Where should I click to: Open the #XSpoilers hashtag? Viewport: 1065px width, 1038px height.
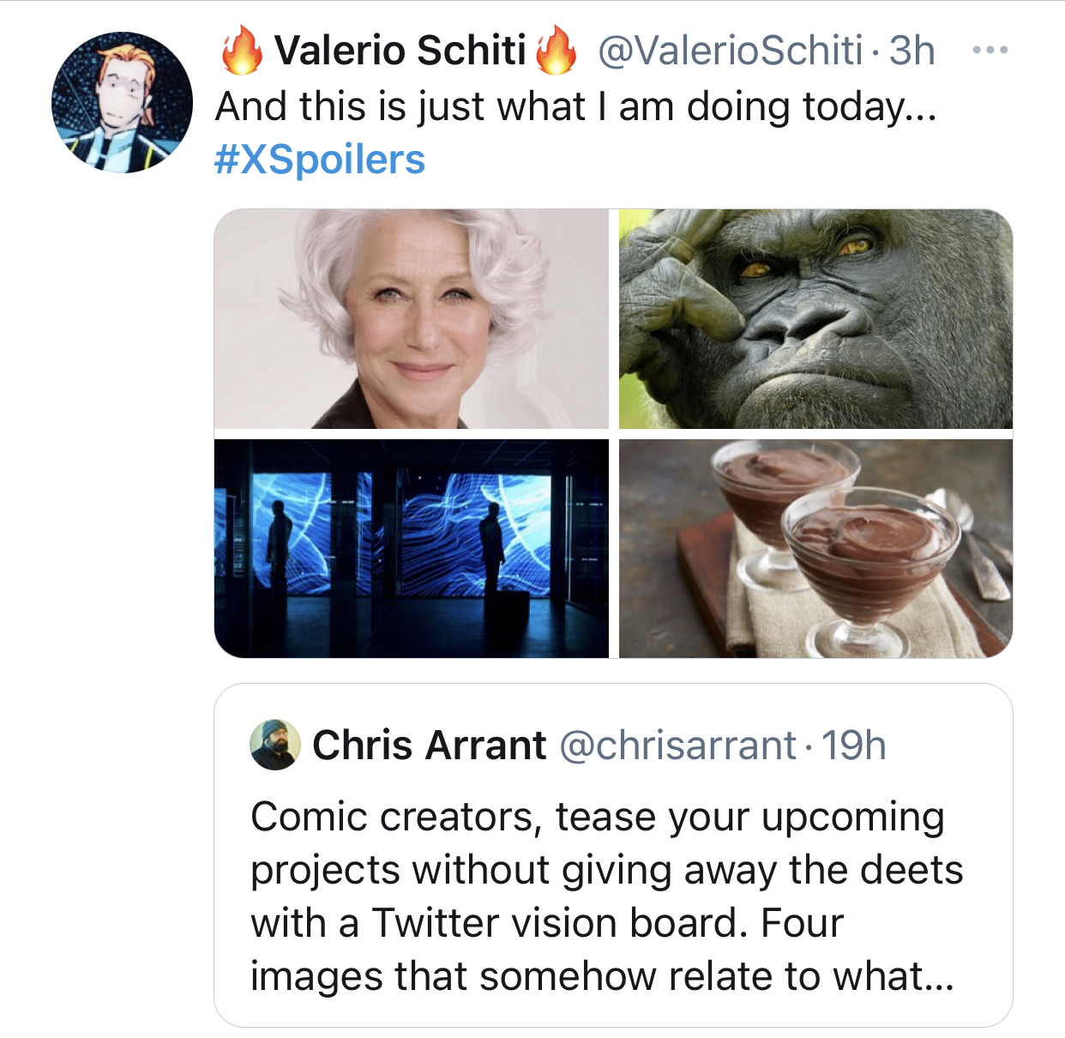point(319,160)
